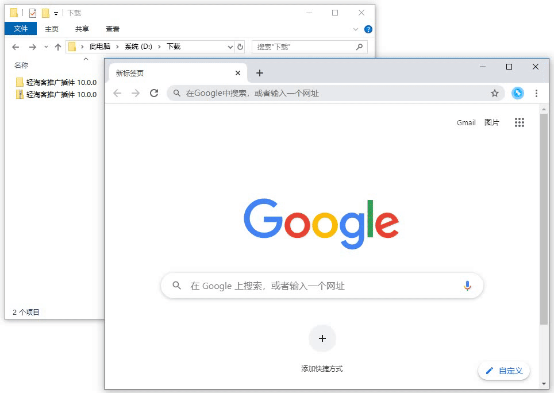The height and width of the screenshot is (393, 554).
Task: Open the 图片 link on Google
Action: (491, 122)
